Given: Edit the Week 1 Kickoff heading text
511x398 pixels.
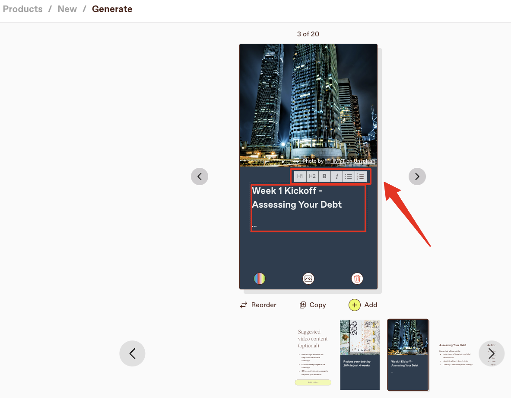Looking at the screenshot, I should point(297,198).
